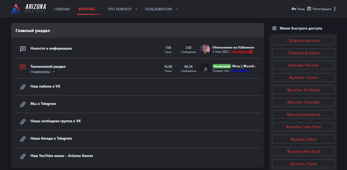
Task: Expand the Подфорумы dropdown
Action: pos(54,72)
